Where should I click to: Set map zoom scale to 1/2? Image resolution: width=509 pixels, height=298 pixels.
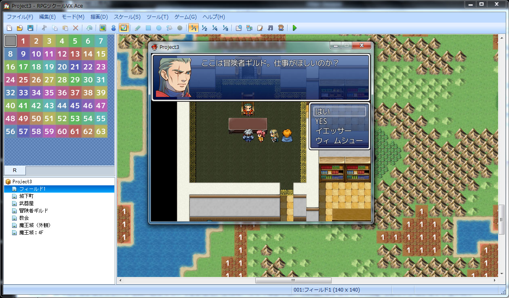[204, 28]
